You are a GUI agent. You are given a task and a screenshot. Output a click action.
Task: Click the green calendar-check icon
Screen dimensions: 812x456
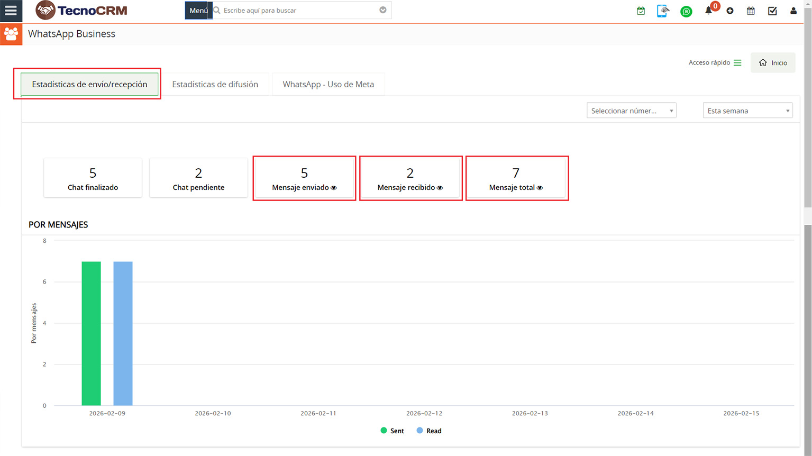641,11
